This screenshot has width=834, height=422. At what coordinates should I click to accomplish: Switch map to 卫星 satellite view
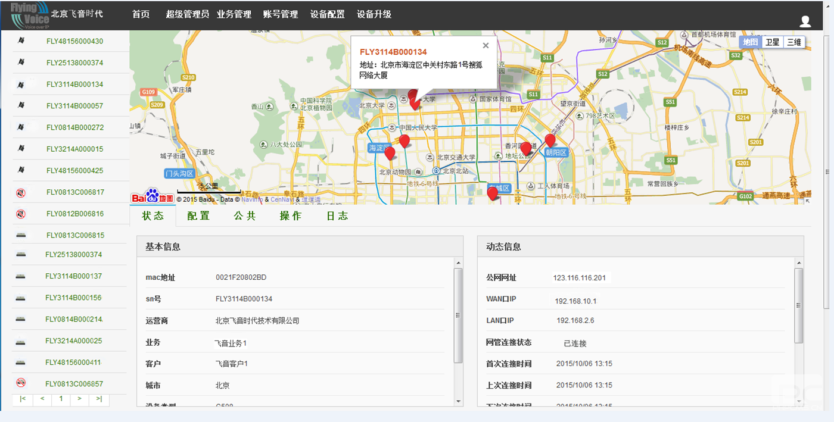772,42
